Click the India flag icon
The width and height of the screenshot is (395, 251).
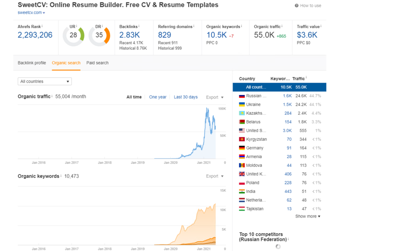pos(242,191)
